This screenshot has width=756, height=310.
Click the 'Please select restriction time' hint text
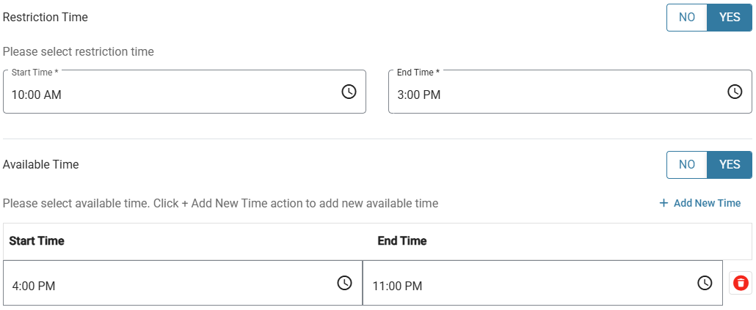(78, 51)
